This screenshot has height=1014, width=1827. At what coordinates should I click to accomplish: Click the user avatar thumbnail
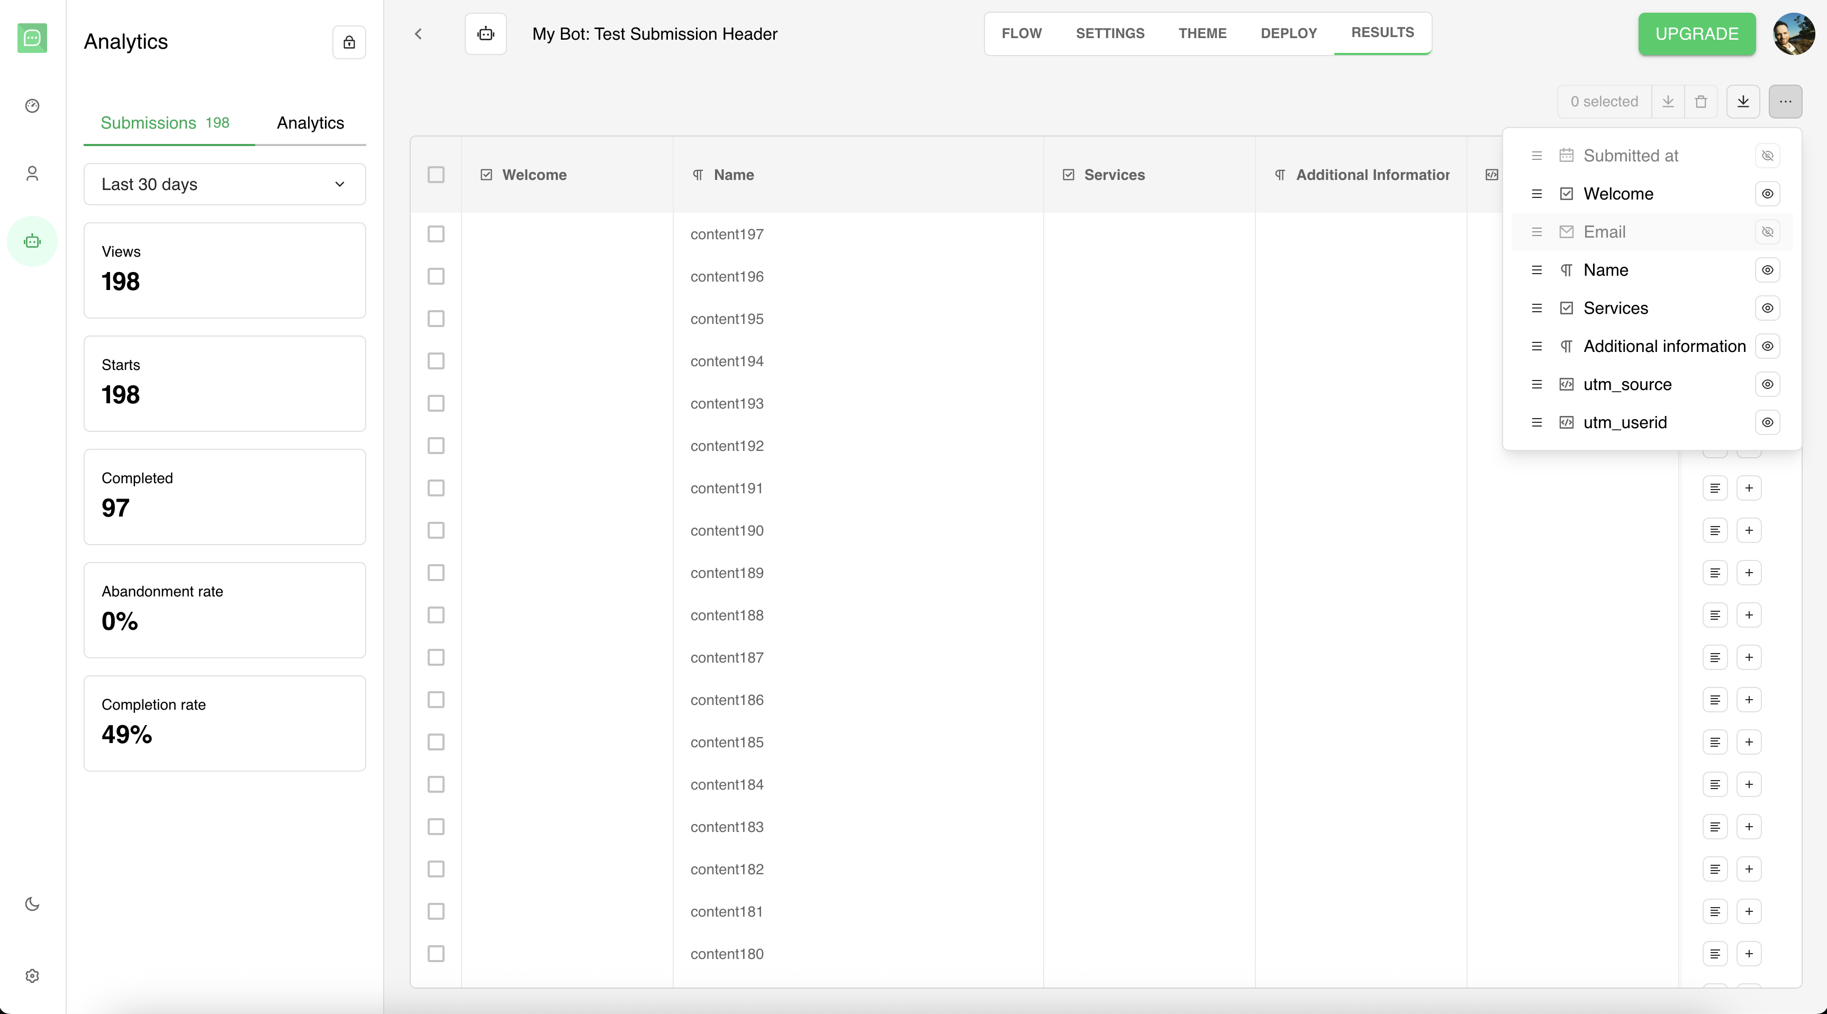click(1794, 34)
